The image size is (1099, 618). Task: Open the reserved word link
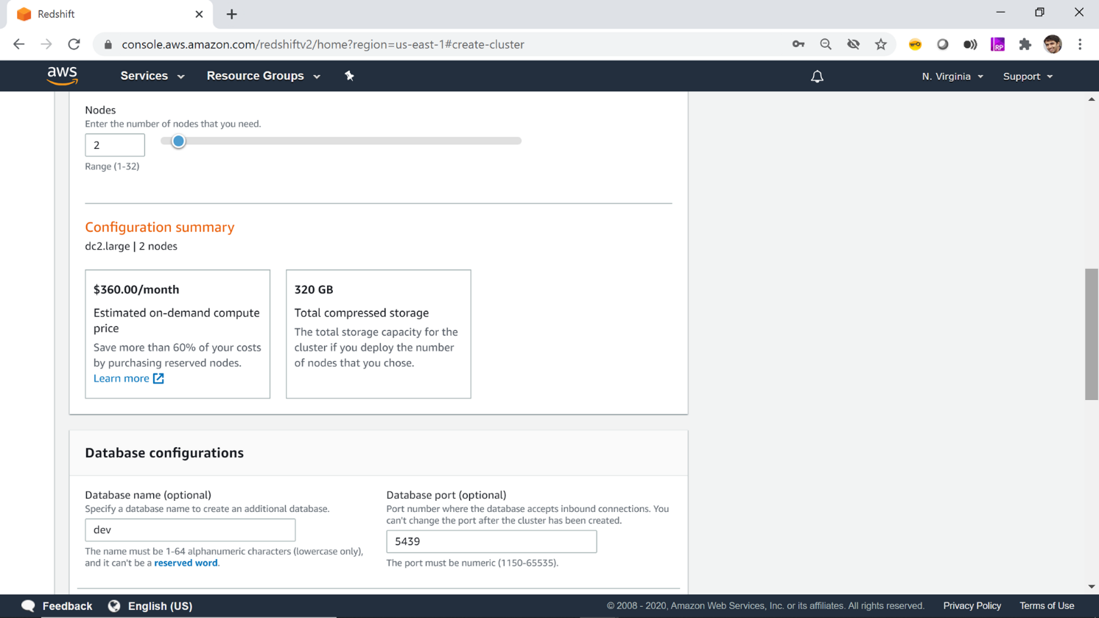(x=186, y=563)
